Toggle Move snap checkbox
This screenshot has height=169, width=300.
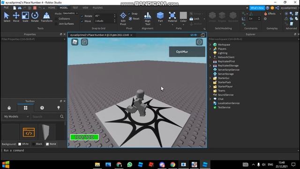82,21
